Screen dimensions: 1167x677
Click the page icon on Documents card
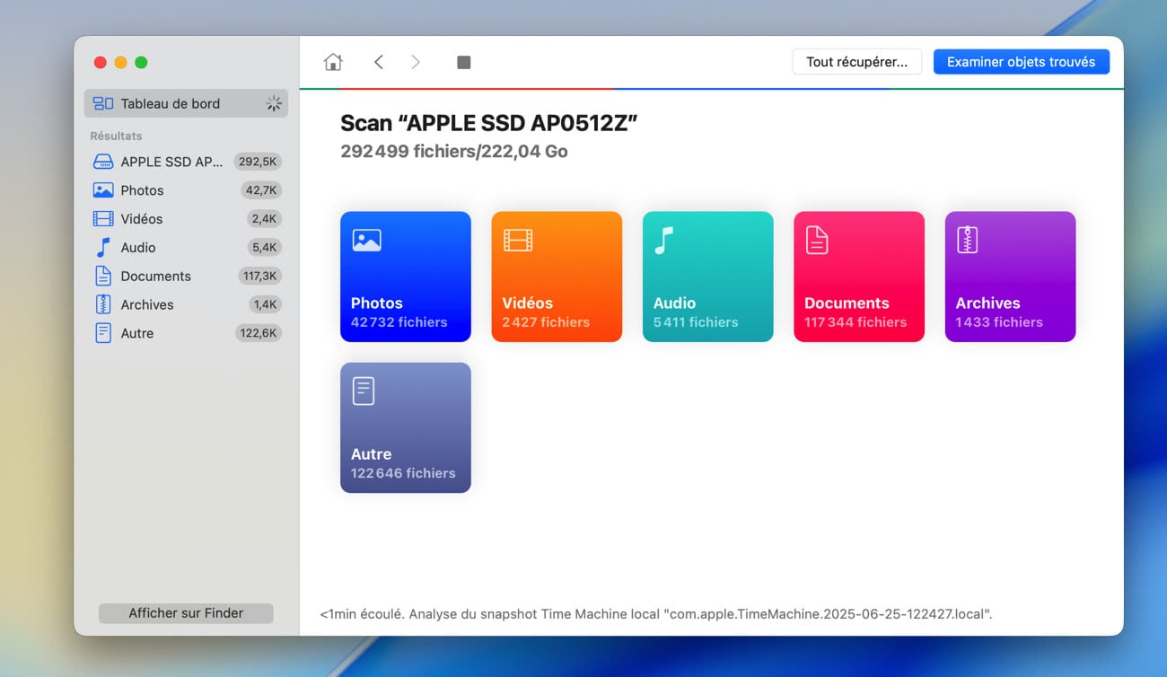tap(816, 240)
